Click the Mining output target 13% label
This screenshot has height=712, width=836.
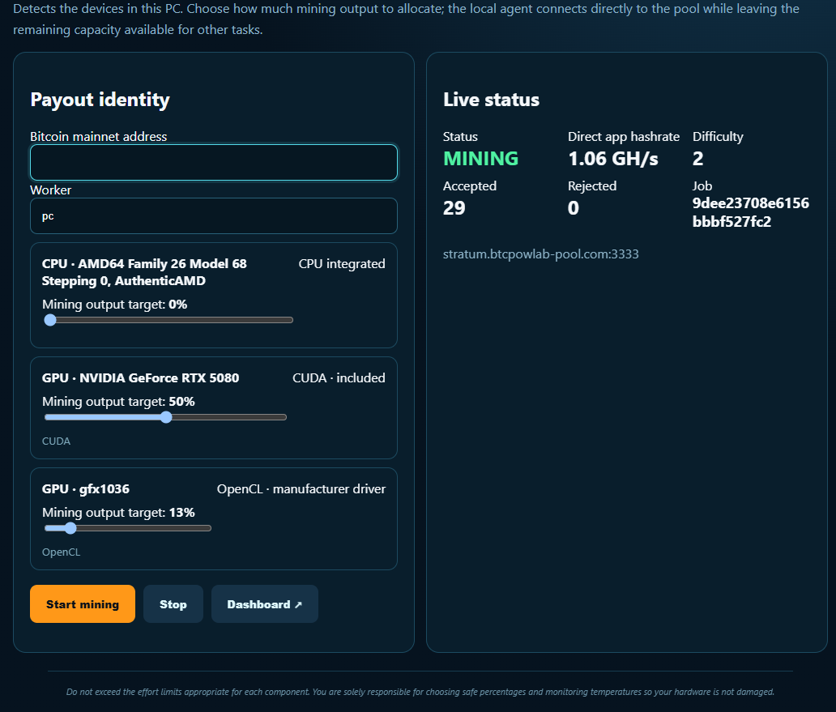coord(118,512)
